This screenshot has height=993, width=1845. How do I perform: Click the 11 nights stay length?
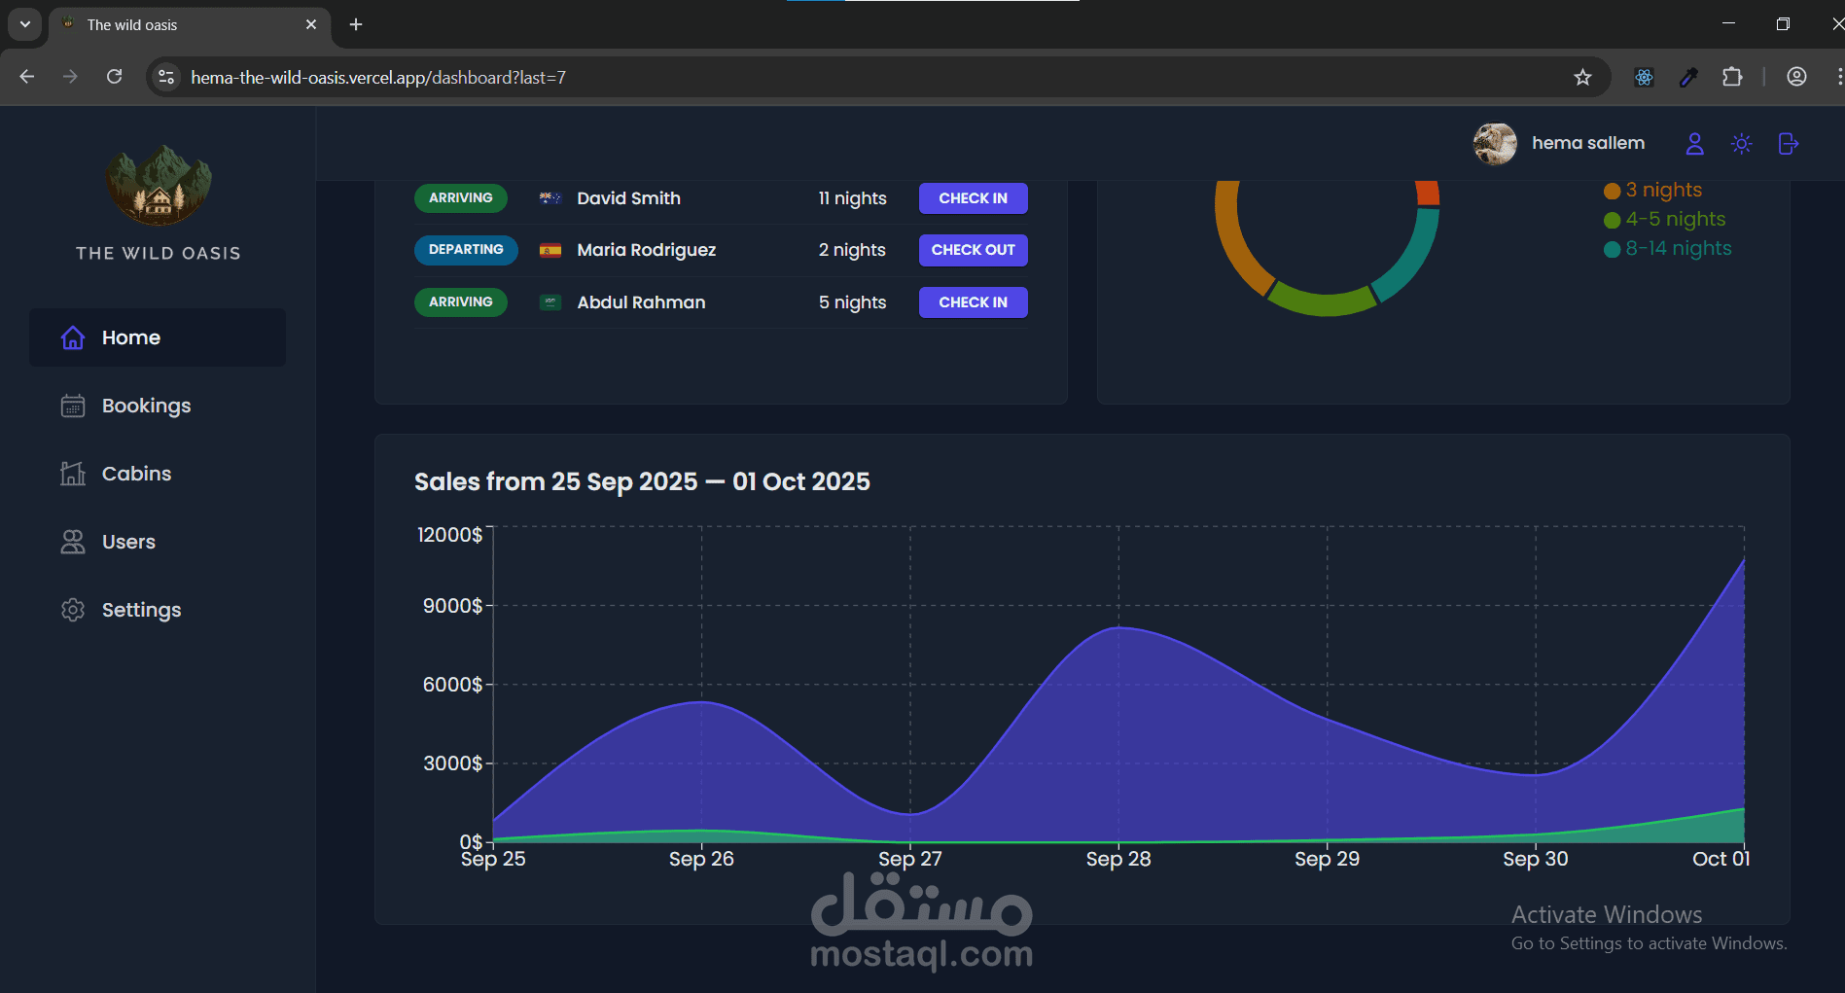(x=853, y=198)
